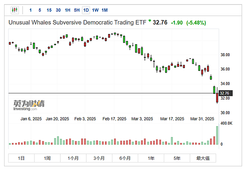Click the Jan 20, 2025 date label
The width and height of the screenshot is (247, 170).
point(57,119)
